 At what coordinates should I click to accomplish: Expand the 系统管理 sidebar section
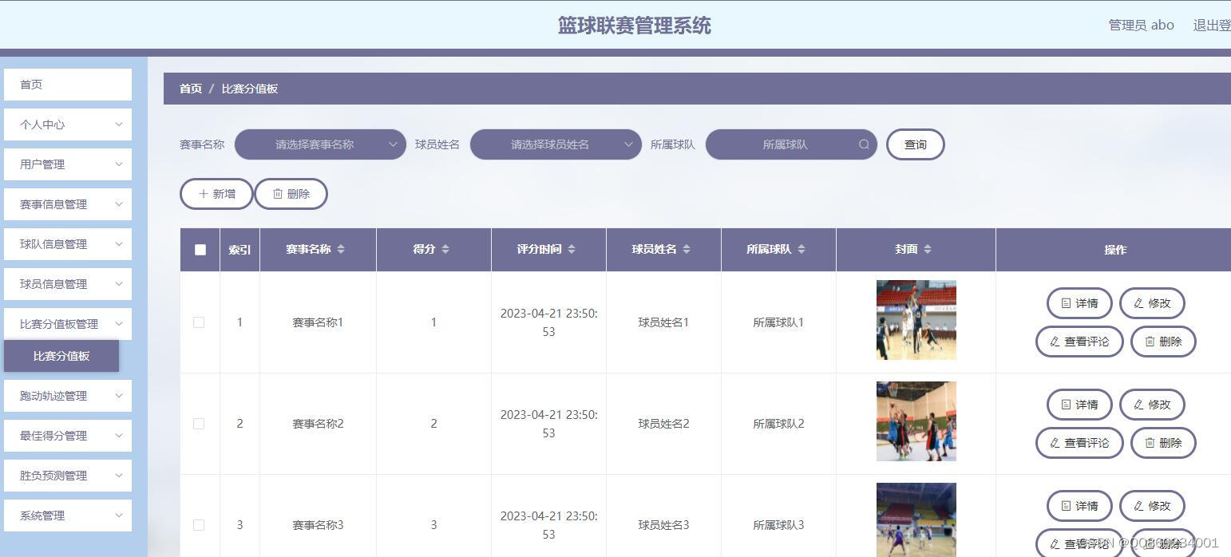tap(67, 515)
